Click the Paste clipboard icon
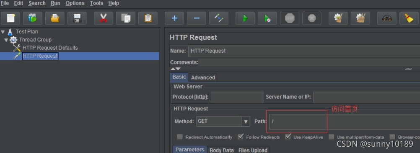 (148, 18)
